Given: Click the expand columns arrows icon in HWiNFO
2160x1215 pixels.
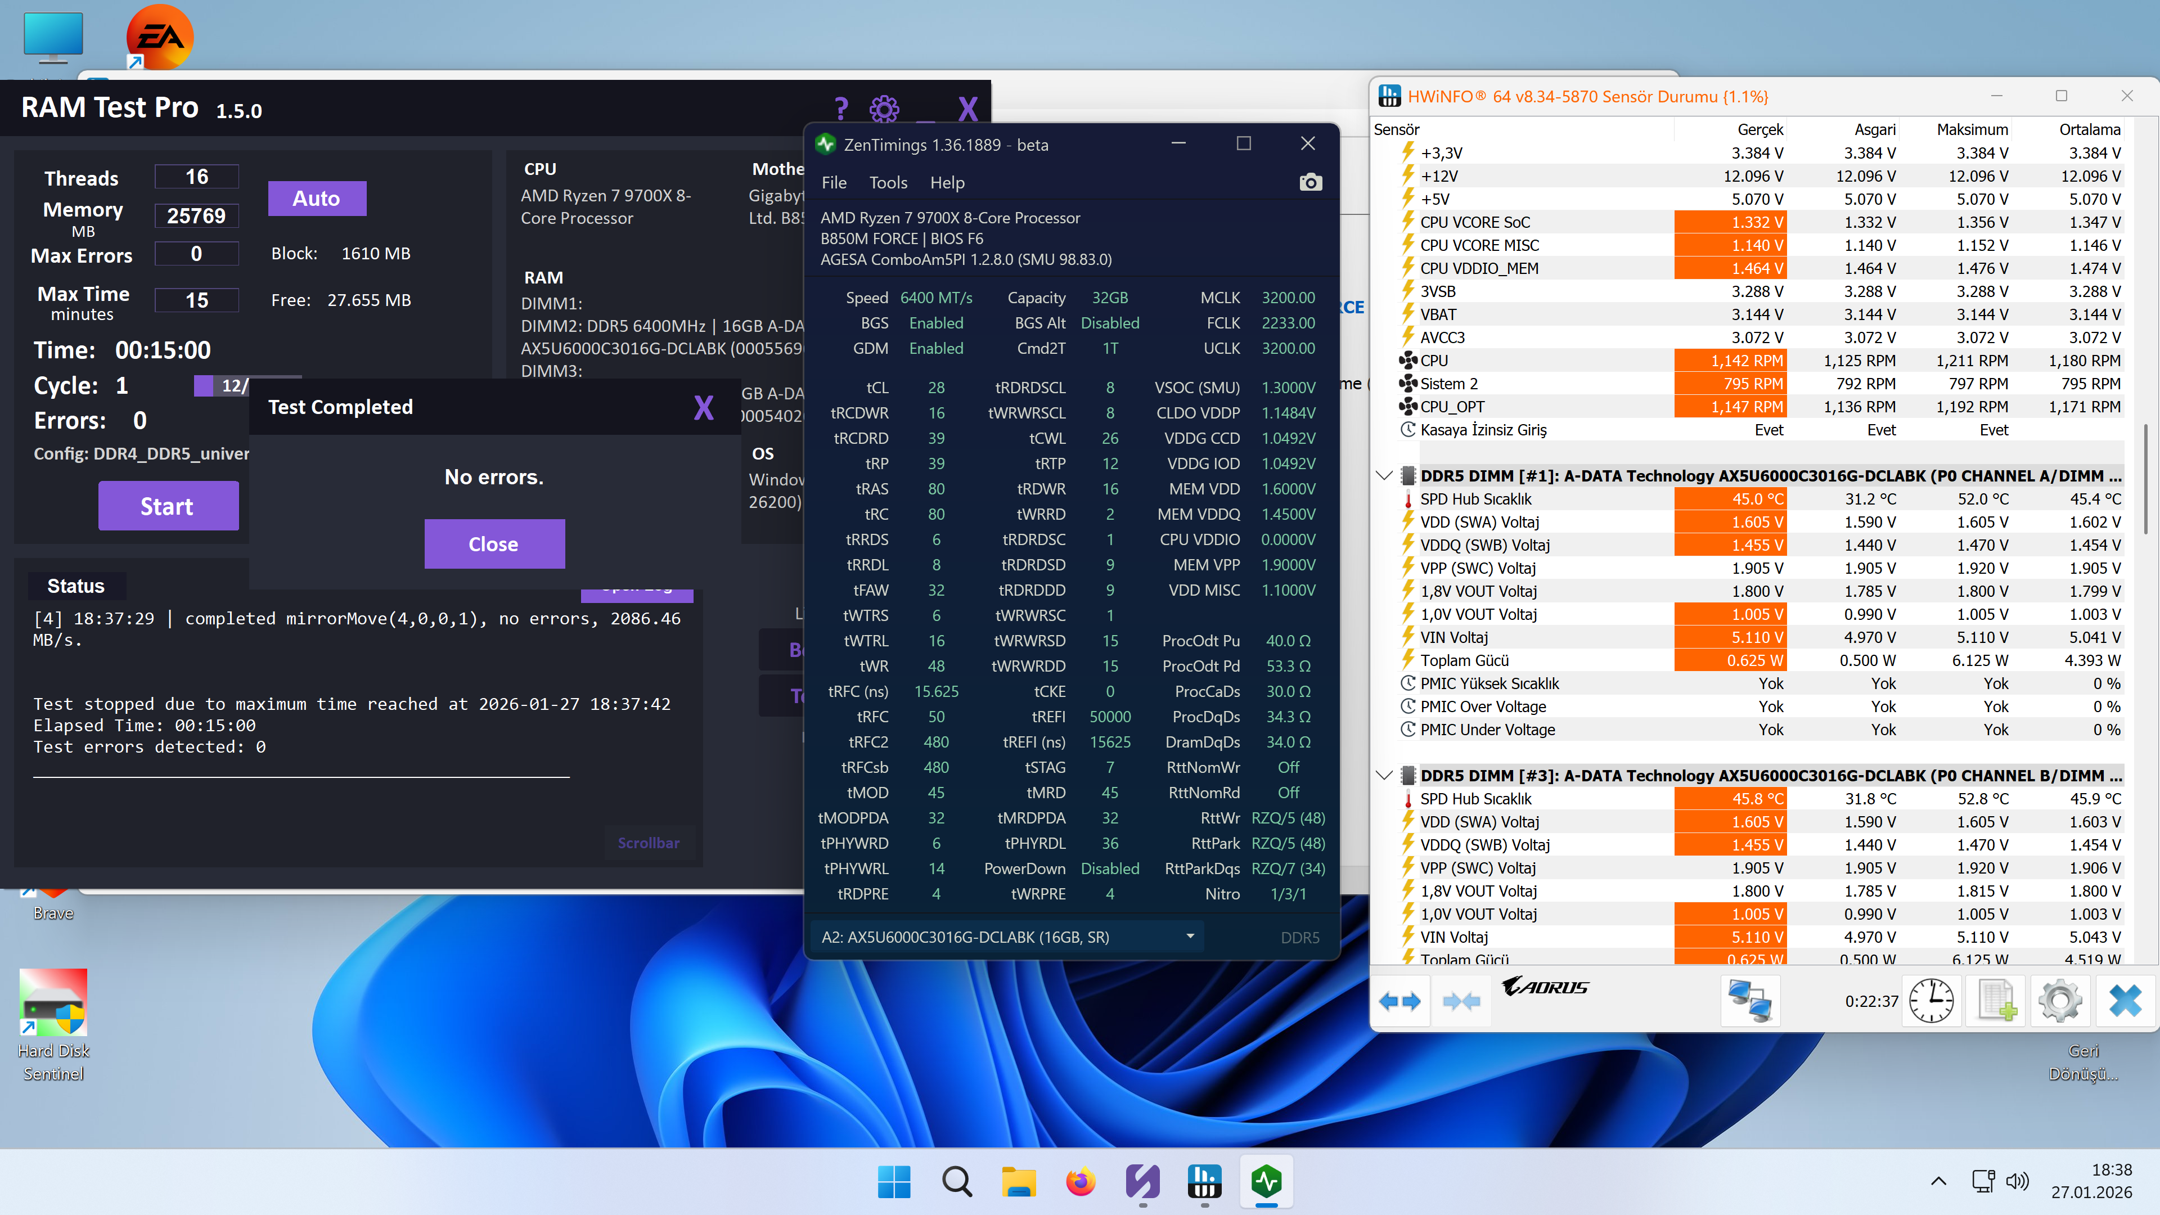Looking at the screenshot, I should click(x=1399, y=1000).
